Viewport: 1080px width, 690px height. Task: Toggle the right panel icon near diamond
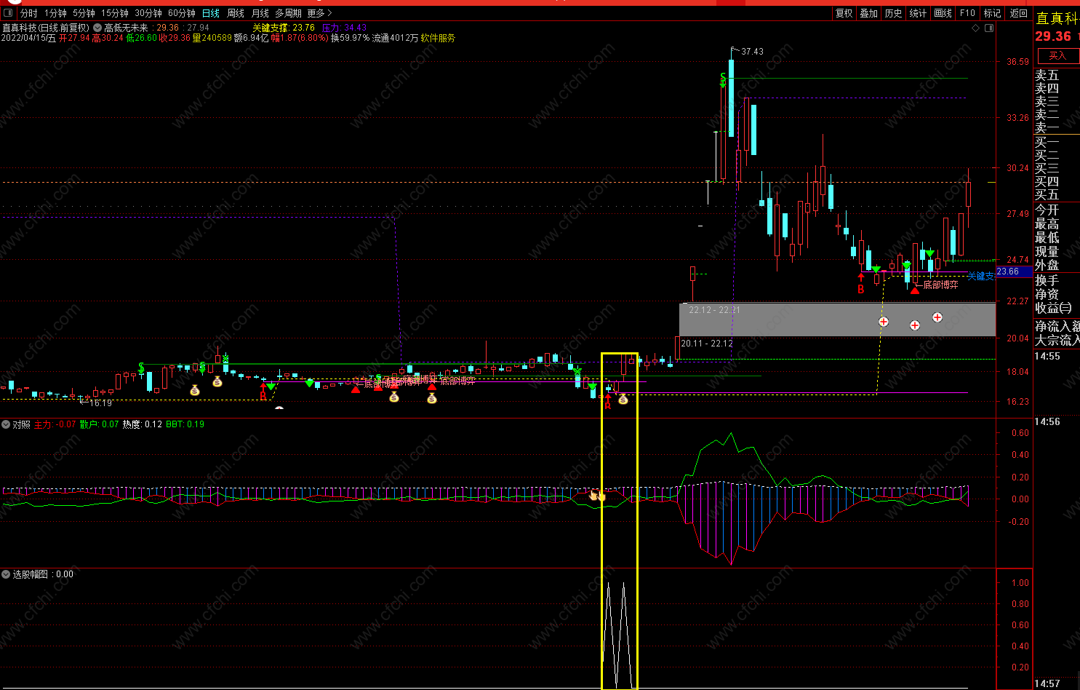[x=988, y=28]
